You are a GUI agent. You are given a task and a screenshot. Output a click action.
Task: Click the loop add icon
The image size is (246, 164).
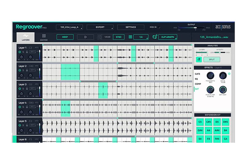click(155, 37)
